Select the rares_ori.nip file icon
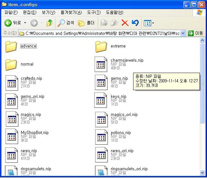Viewport: 207px width, 178px height. point(101,155)
